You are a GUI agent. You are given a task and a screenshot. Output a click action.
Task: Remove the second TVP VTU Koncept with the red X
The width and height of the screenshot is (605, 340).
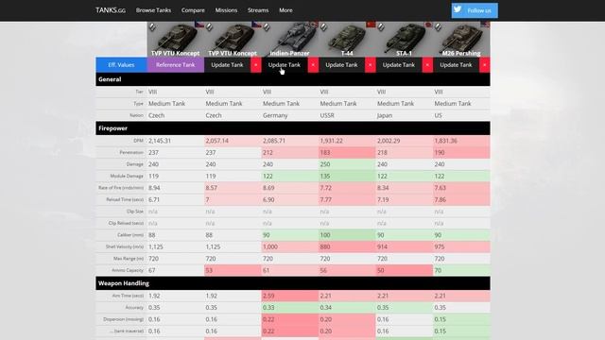pyautogui.click(x=256, y=65)
